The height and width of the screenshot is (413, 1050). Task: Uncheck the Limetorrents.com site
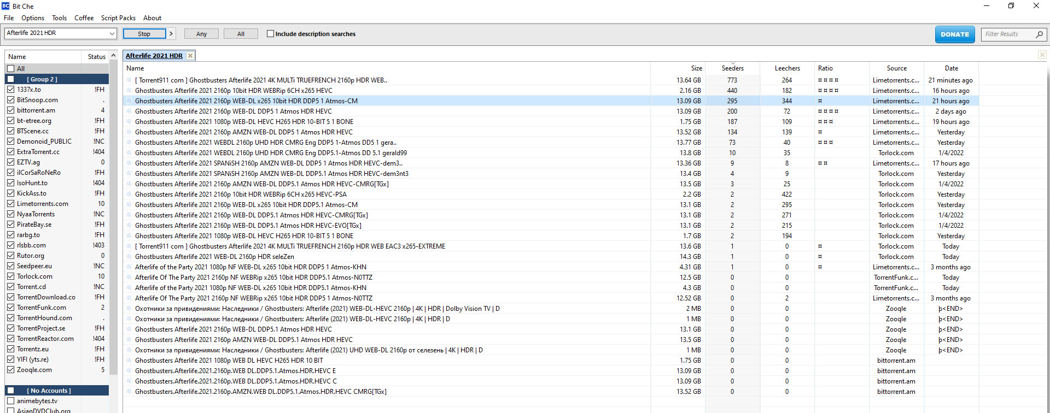pyautogui.click(x=10, y=204)
